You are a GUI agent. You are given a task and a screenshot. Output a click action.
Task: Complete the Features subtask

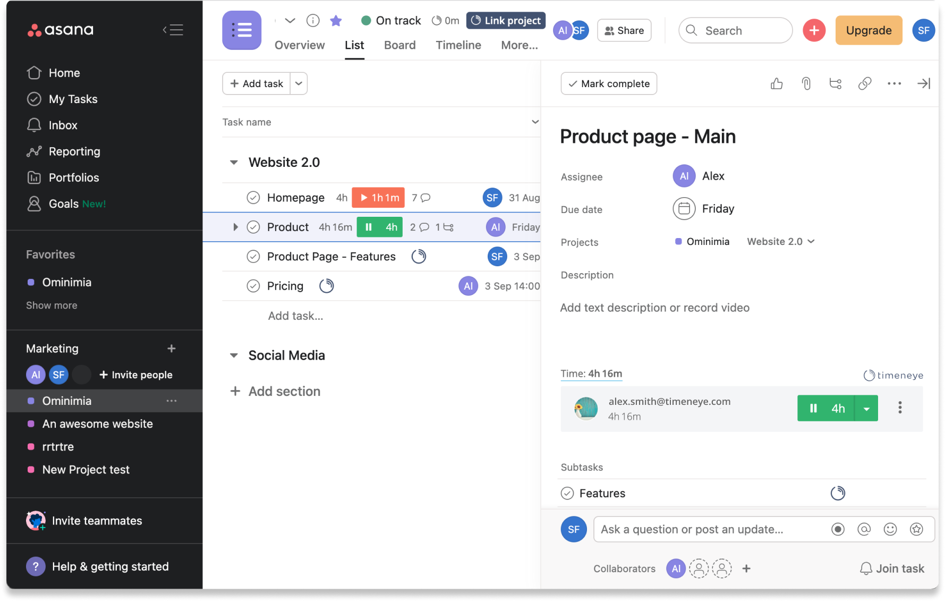(567, 493)
